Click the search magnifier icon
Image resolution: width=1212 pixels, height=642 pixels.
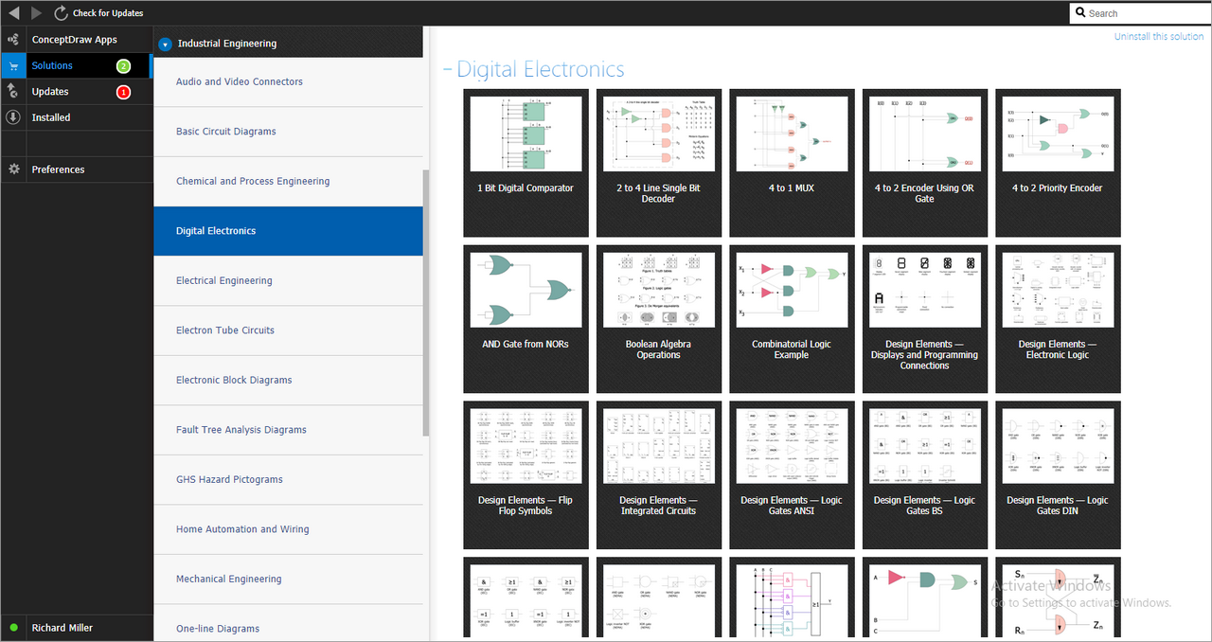point(1080,13)
